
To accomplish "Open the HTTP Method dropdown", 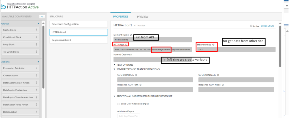I will pos(236,50).
